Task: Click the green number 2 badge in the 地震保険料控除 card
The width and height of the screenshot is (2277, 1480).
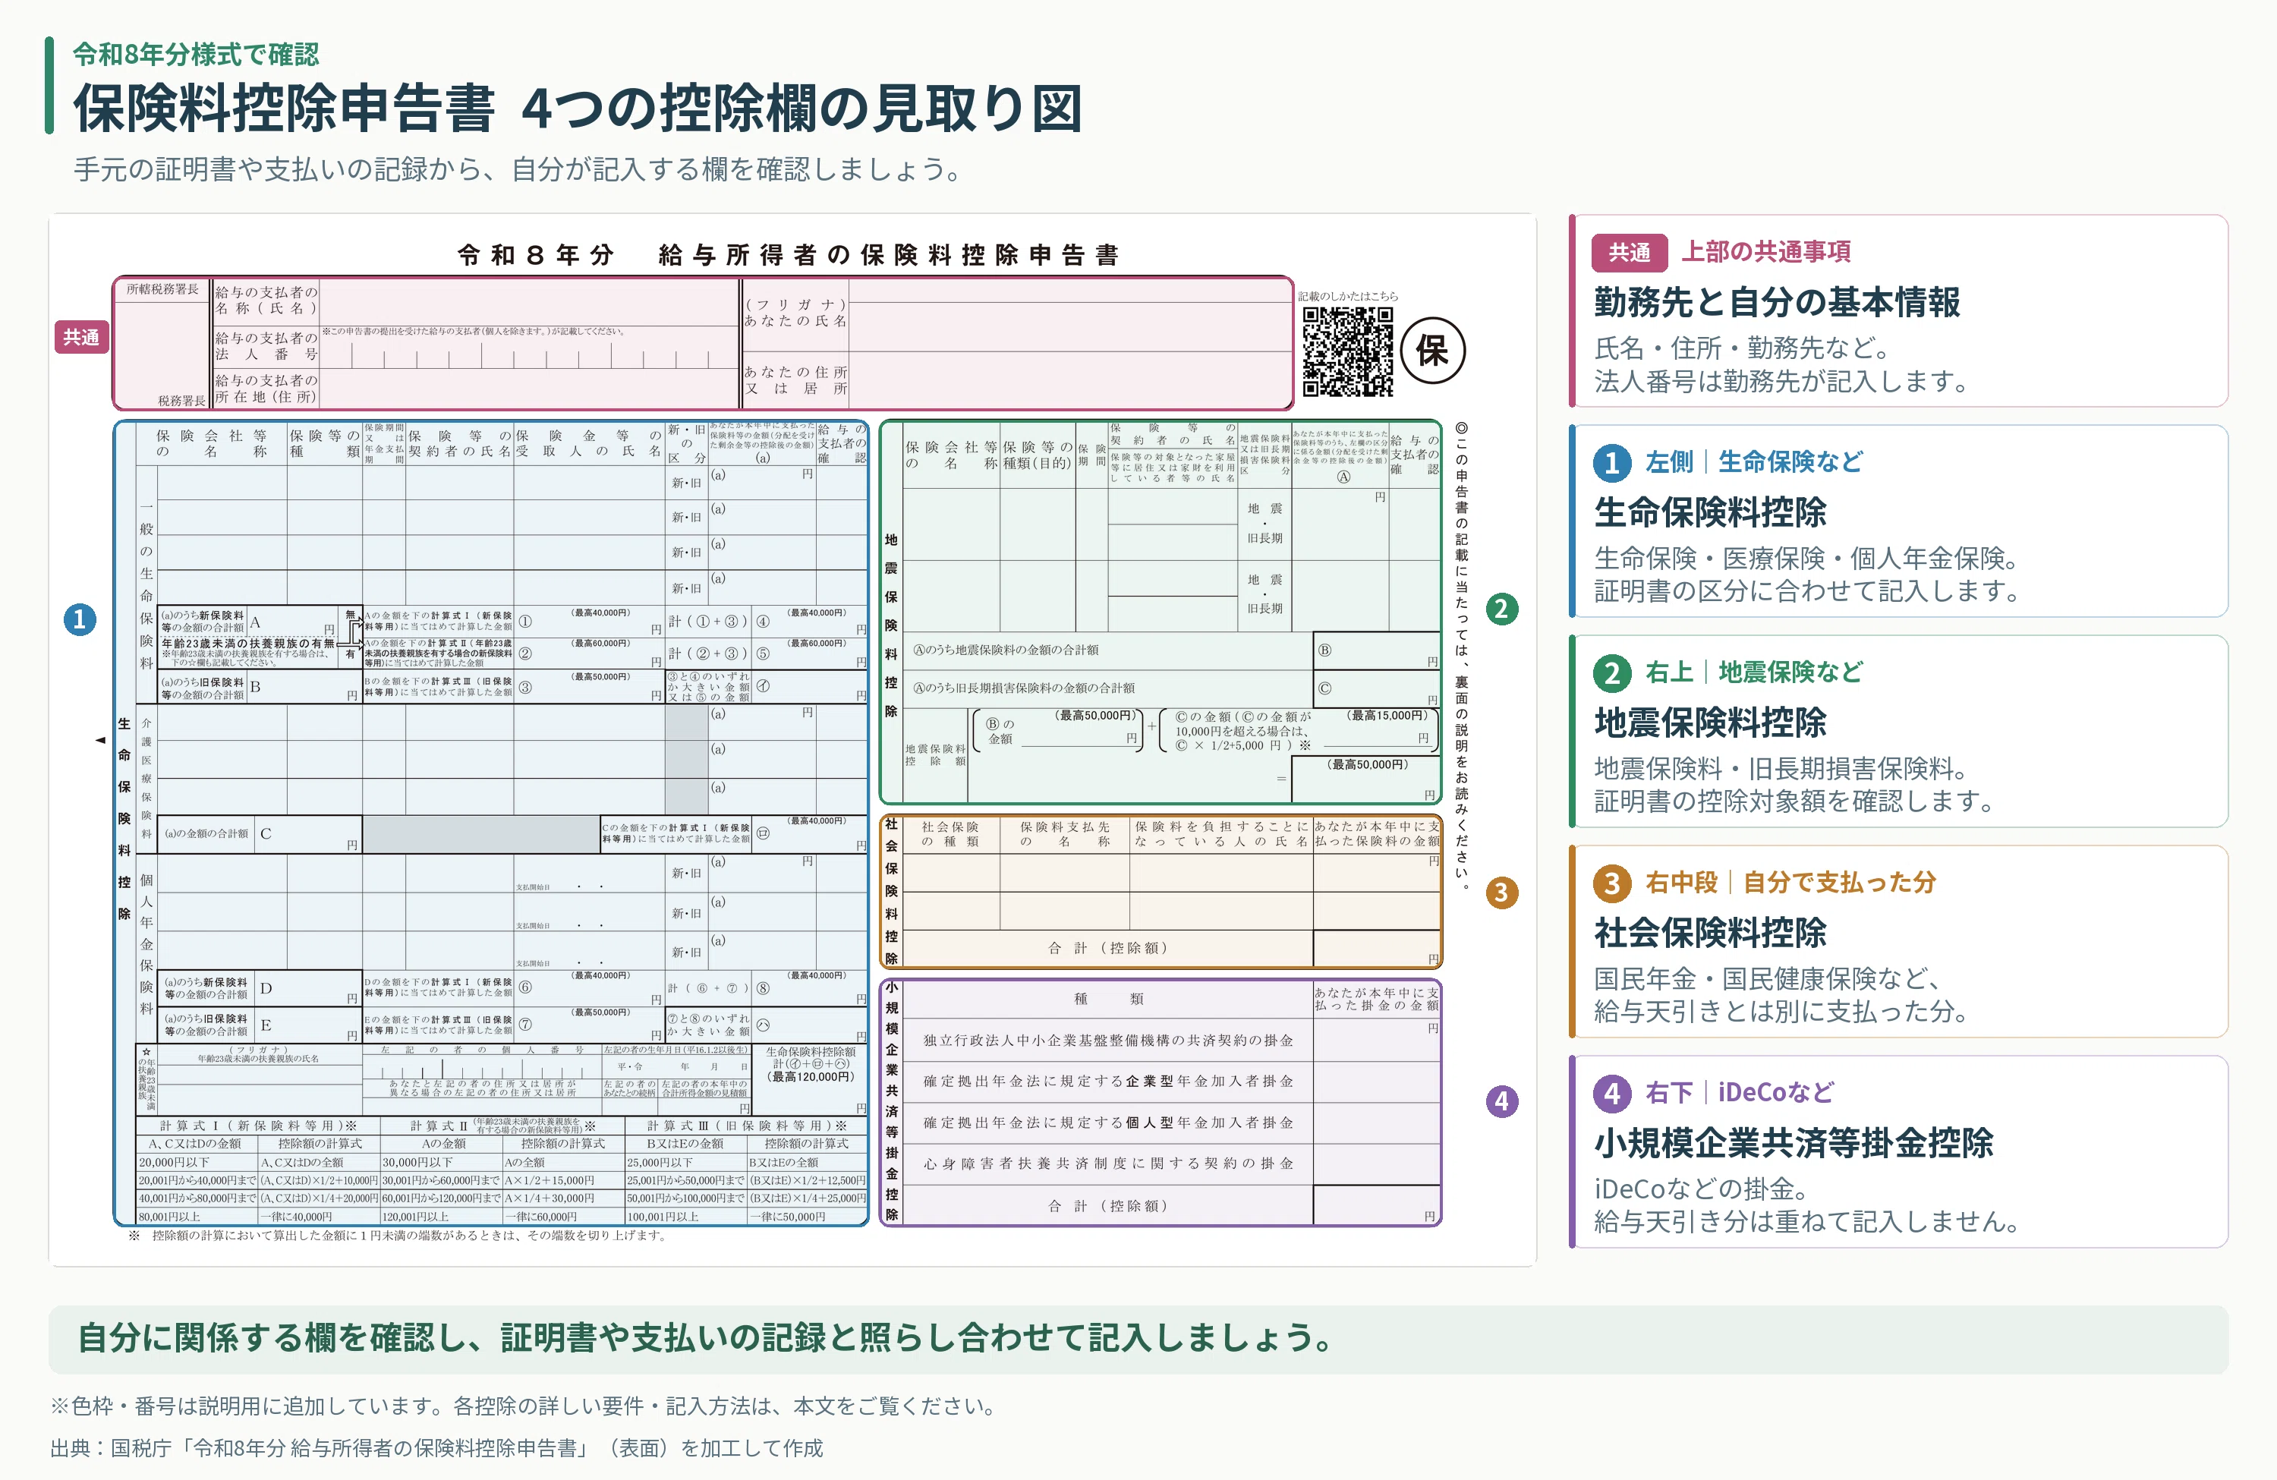Action: coord(1612,673)
